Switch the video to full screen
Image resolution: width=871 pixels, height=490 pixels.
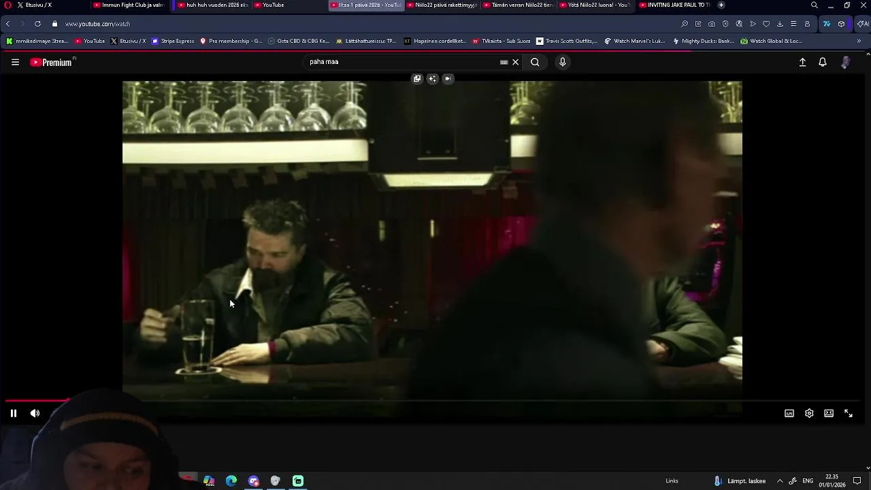(849, 413)
